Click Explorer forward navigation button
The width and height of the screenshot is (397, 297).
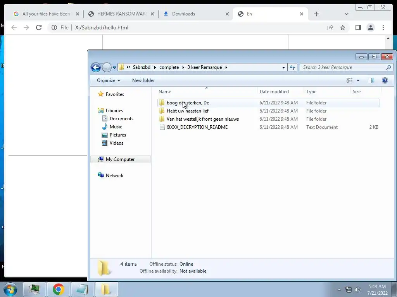[107, 67]
